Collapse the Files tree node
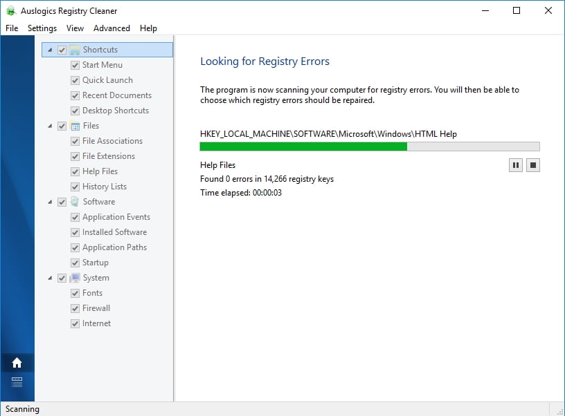 pos(50,126)
